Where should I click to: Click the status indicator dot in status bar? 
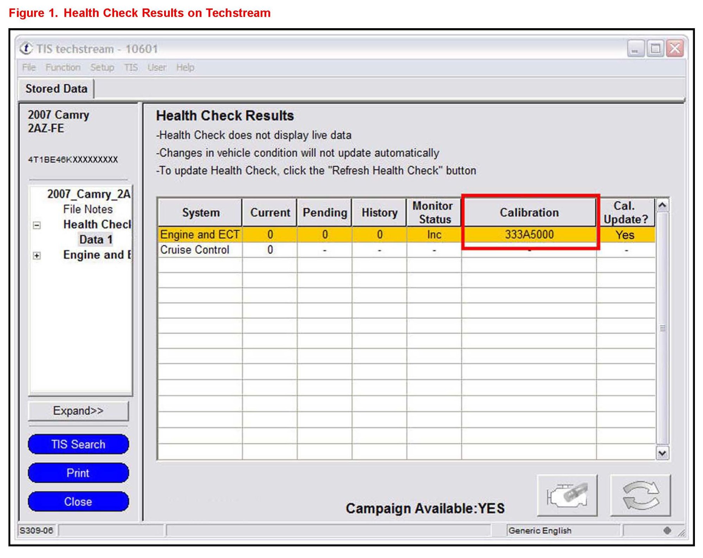pos(667,530)
